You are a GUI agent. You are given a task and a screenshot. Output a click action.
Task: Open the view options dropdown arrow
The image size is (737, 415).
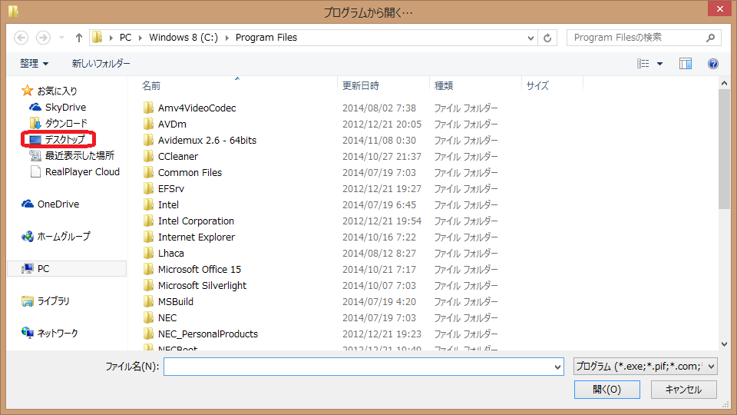(x=660, y=64)
